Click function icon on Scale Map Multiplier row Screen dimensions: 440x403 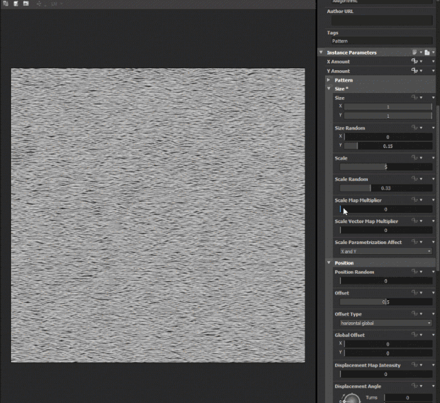point(414,200)
